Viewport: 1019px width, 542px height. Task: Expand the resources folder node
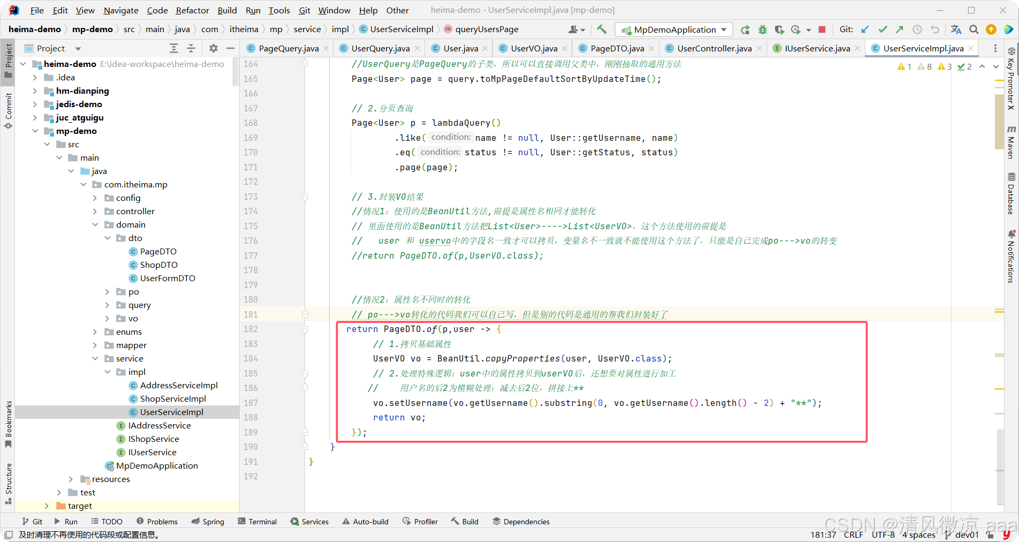[71, 479]
